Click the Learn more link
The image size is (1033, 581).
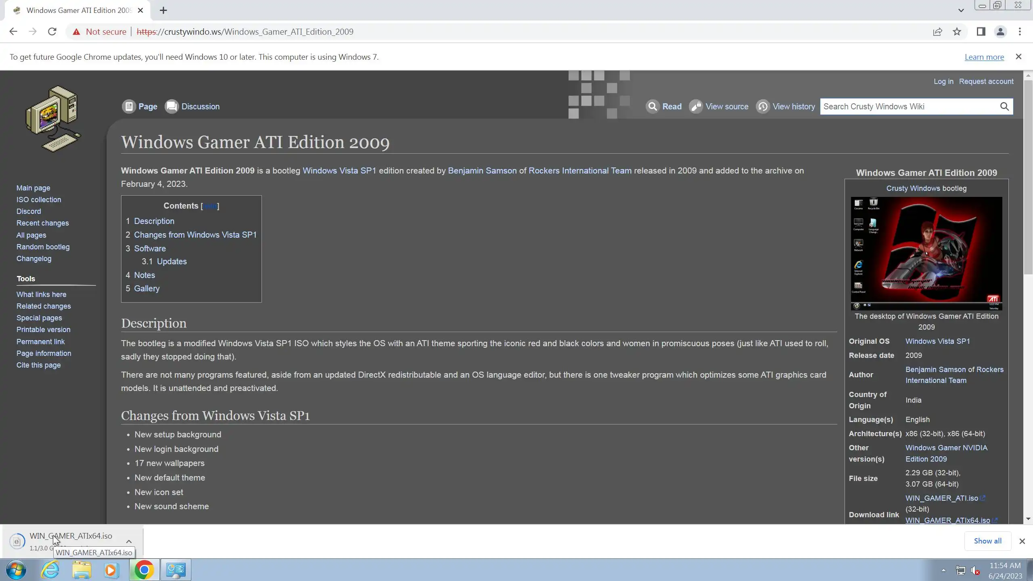pos(984,57)
